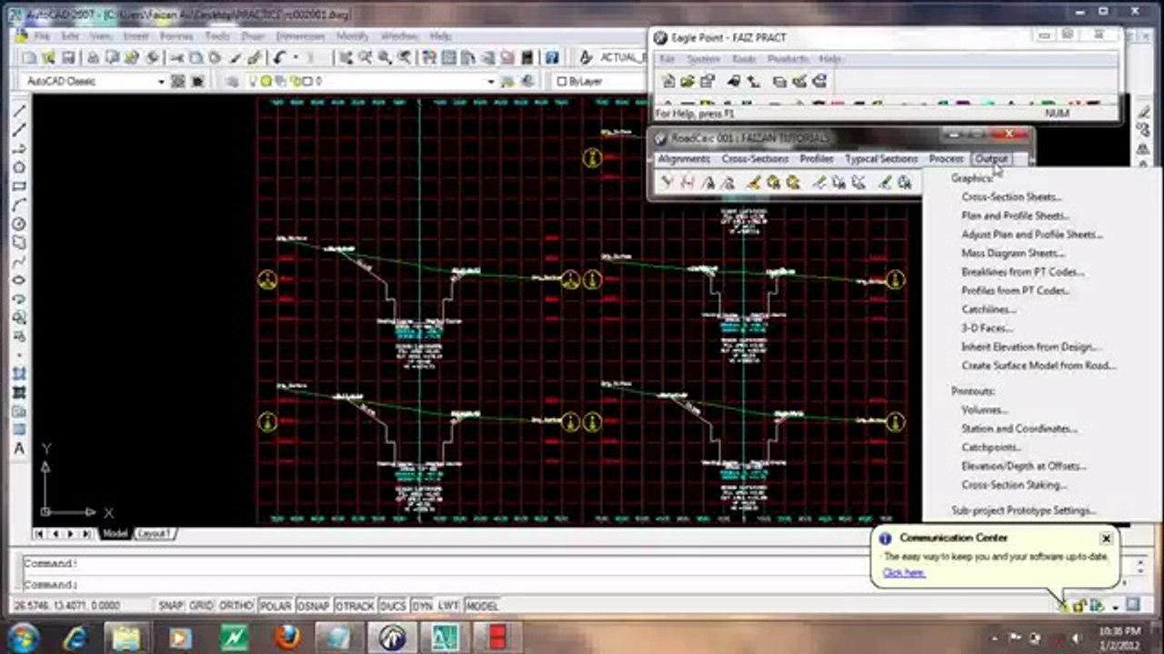Click the 'Click here' link in Communication Center
1164x654 pixels.
tap(903, 573)
